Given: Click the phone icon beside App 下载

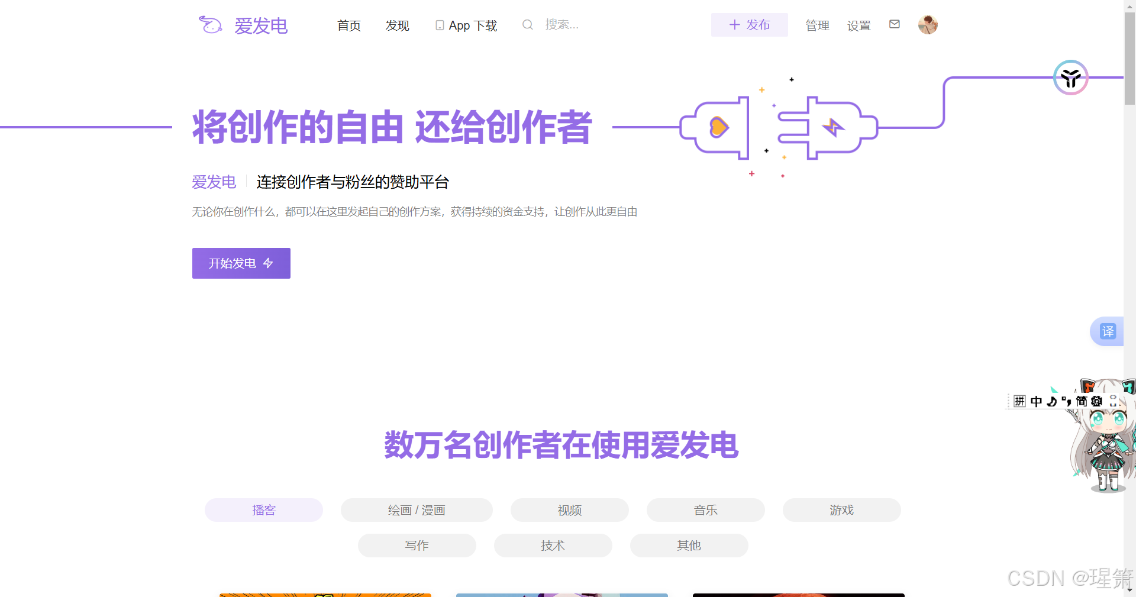Looking at the screenshot, I should tap(440, 25).
